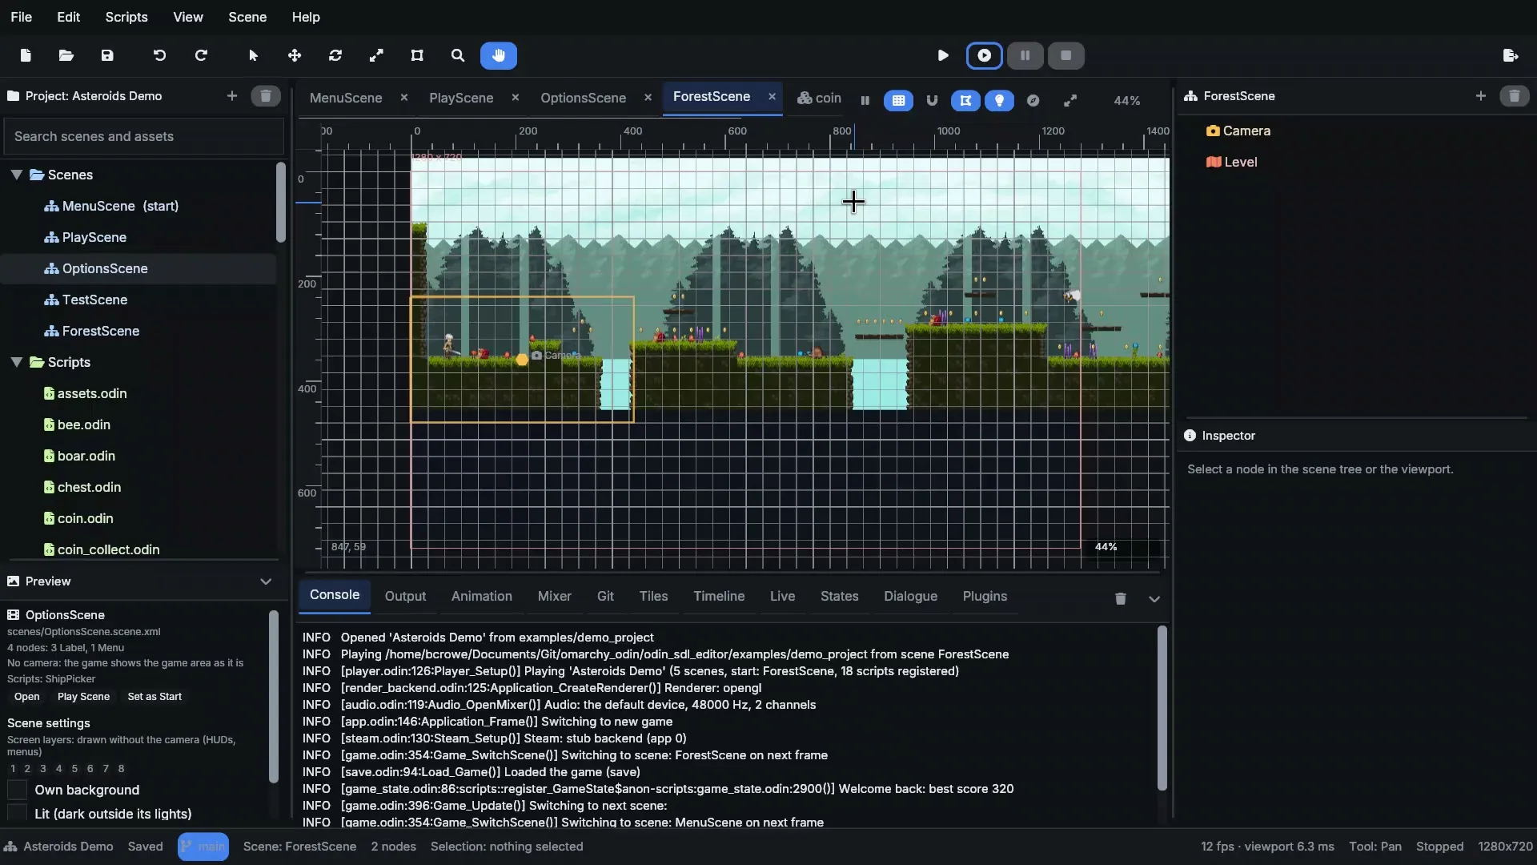Image resolution: width=1537 pixels, height=865 pixels.
Task: Select the Zoom magnifier tool
Action: (x=458, y=55)
